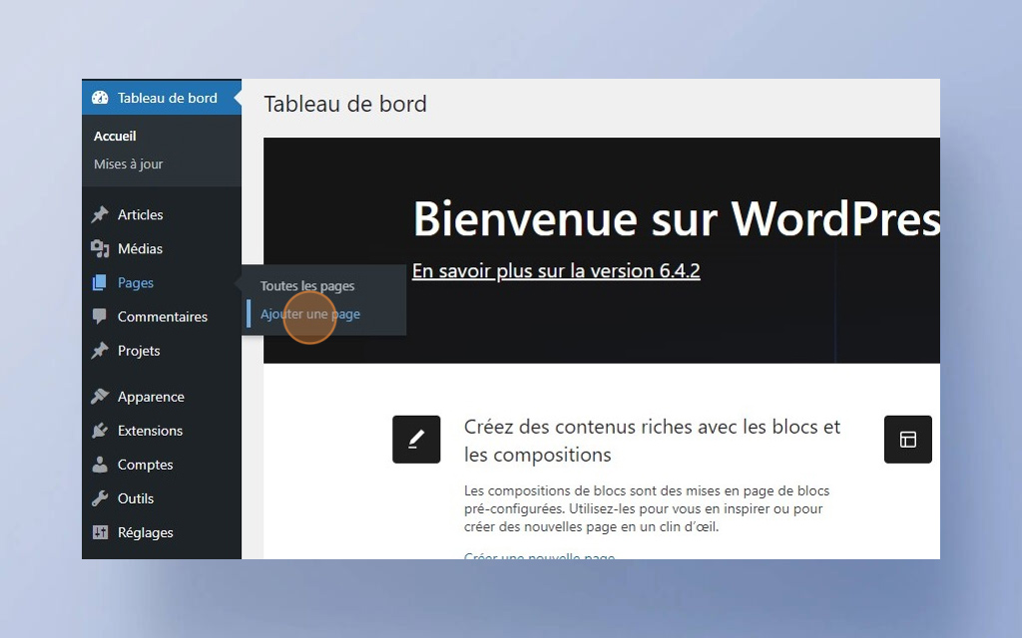Open the Outils menu label
The height and width of the screenshot is (638, 1022).
tap(136, 498)
